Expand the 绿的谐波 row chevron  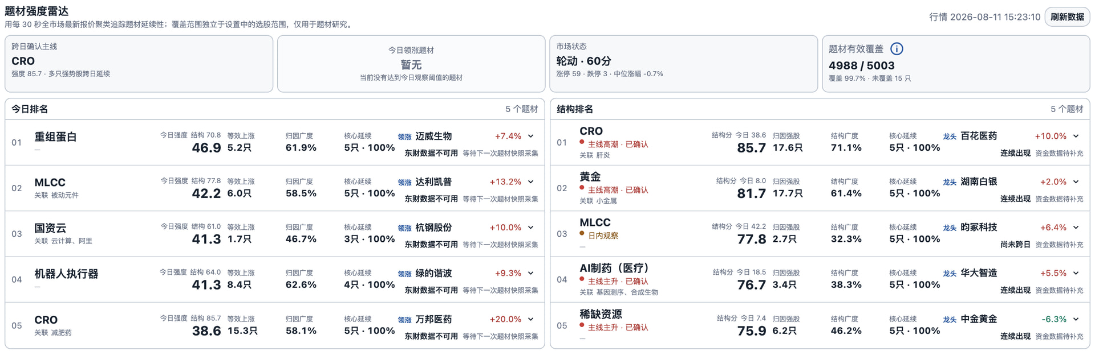[531, 273]
